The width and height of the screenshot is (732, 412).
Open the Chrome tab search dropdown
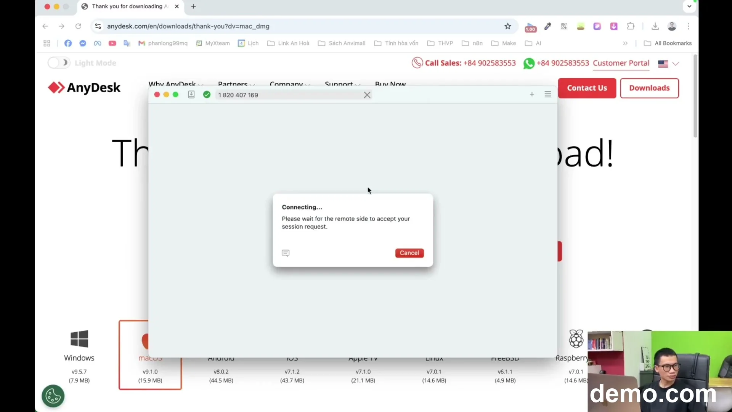(x=689, y=6)
